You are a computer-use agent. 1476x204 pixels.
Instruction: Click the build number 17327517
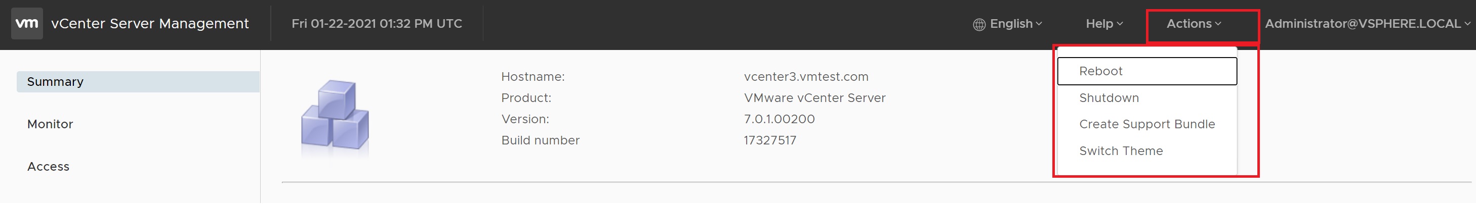click(769, 140)
